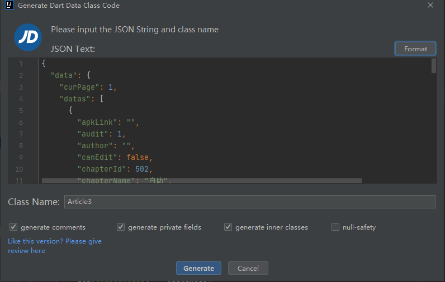Enable the null-safety checkbox
This screenshot has width=445, height=282.
[335, 227]
